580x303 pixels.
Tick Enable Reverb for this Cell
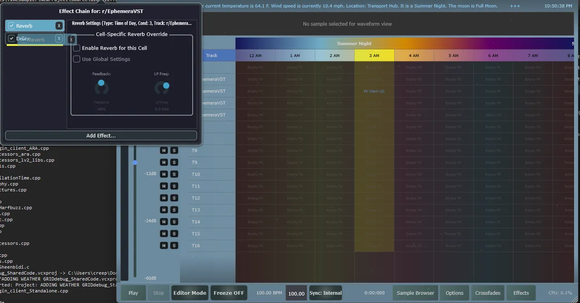pyautogui.click(x=77, y=48)
